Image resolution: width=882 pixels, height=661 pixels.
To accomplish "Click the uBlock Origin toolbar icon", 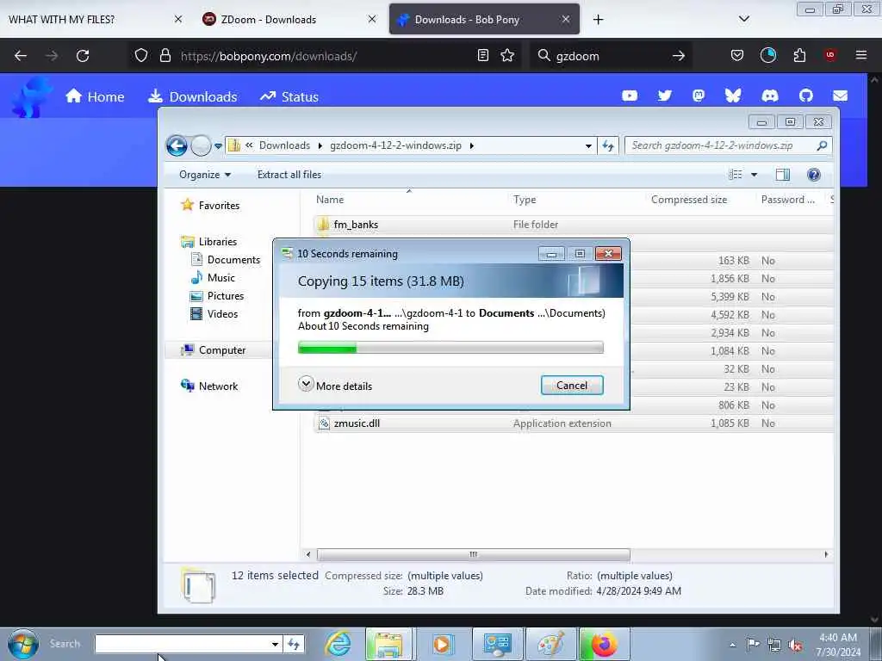I will click(830, 55).
